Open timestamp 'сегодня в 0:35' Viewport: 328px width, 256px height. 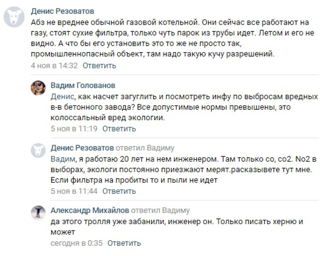[77, 243]
